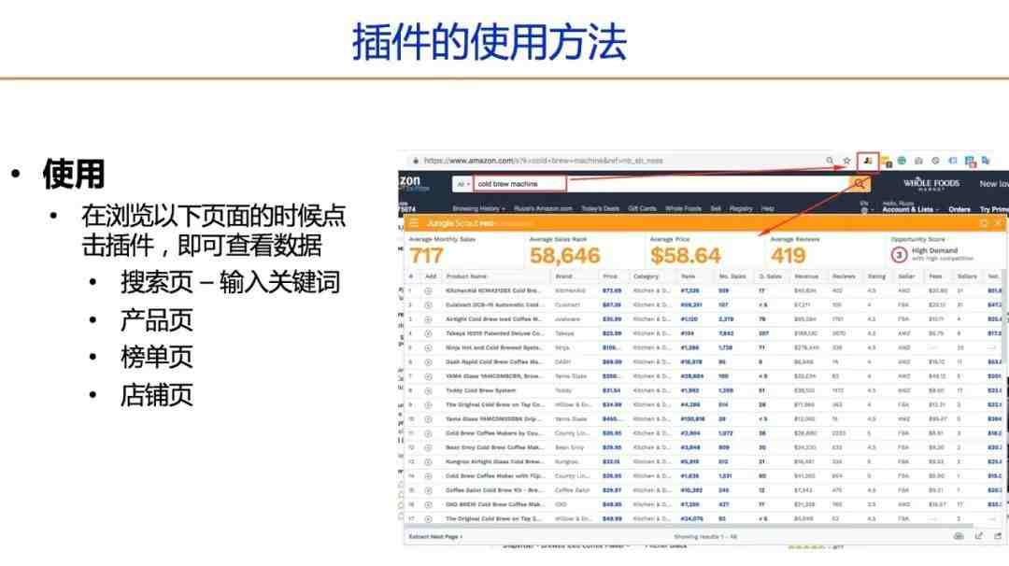This screenshot has height=566, width=1009.
Task: Click the cloud icon in the panel footer
Action: click(959, 536)
